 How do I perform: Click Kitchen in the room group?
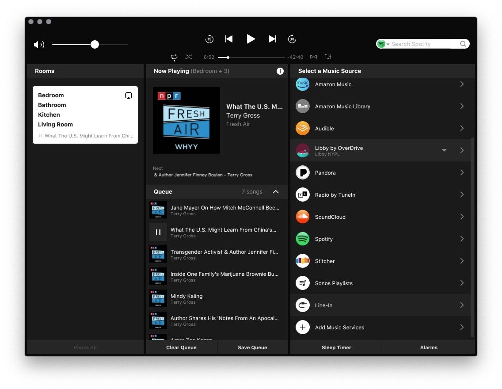click(49, 114)
